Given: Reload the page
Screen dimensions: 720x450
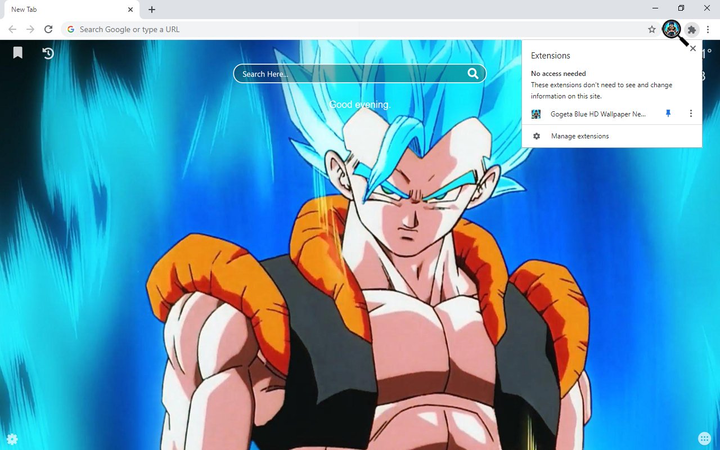Looking at the screenshot, I should click(x=48, y=29).
